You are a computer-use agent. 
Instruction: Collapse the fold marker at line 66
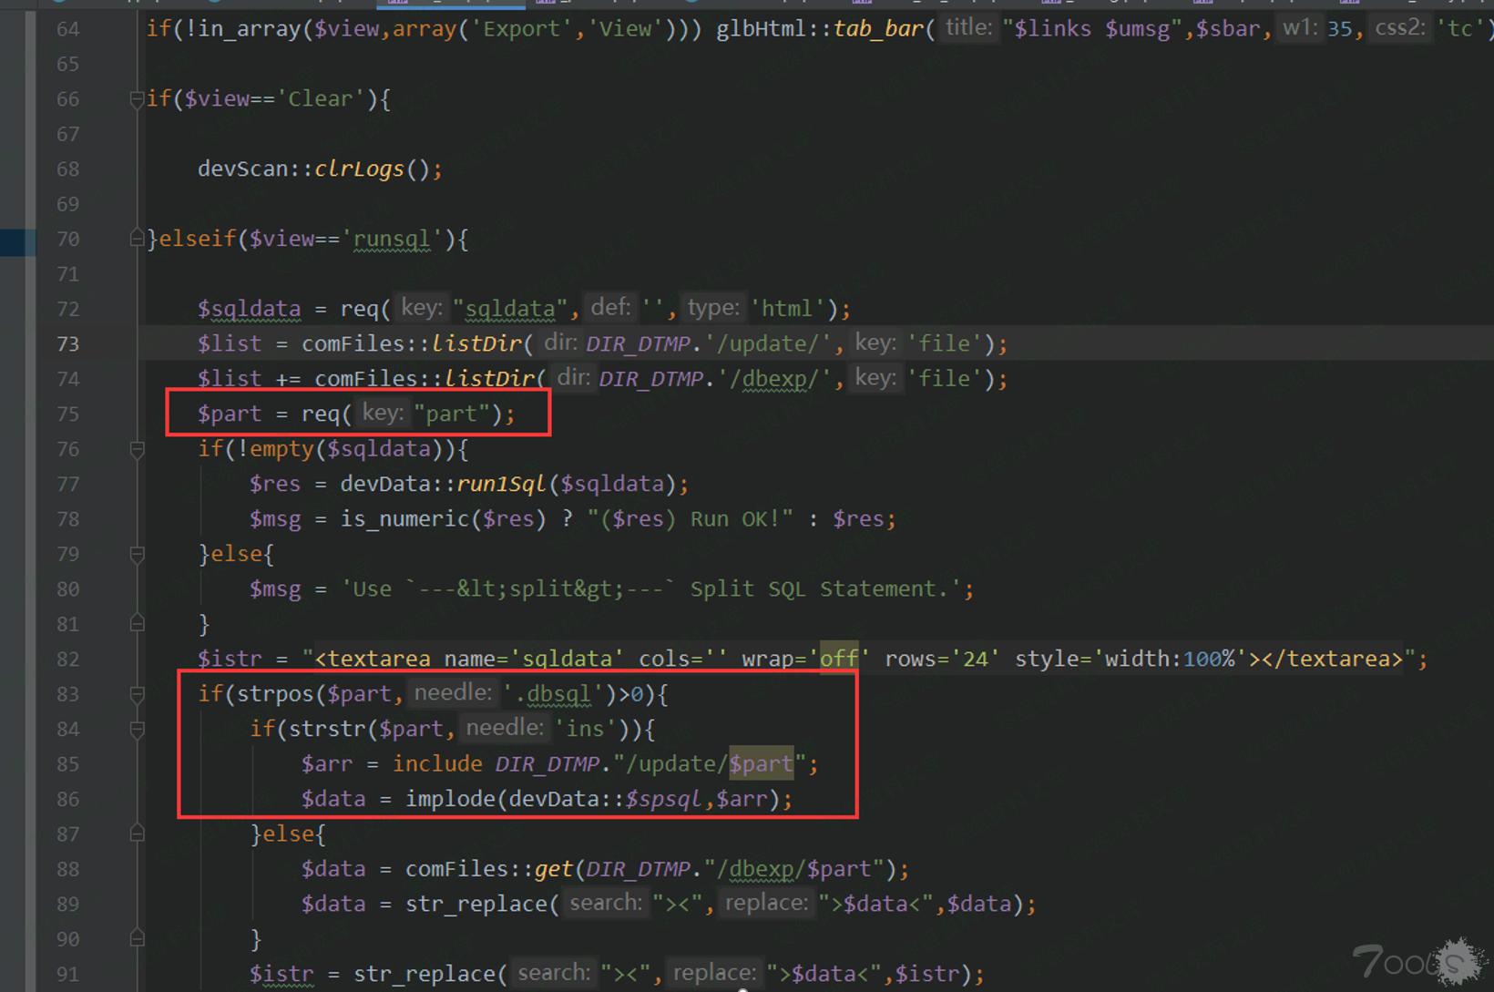[137, 99]
